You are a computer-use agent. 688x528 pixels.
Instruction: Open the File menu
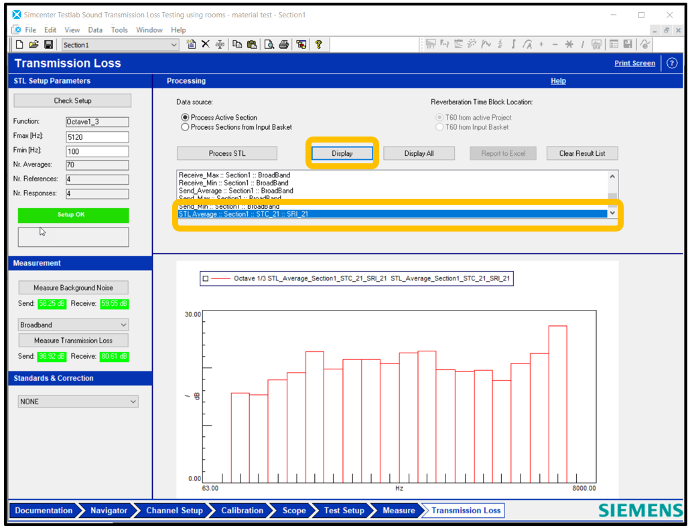[x=30, y=30]
